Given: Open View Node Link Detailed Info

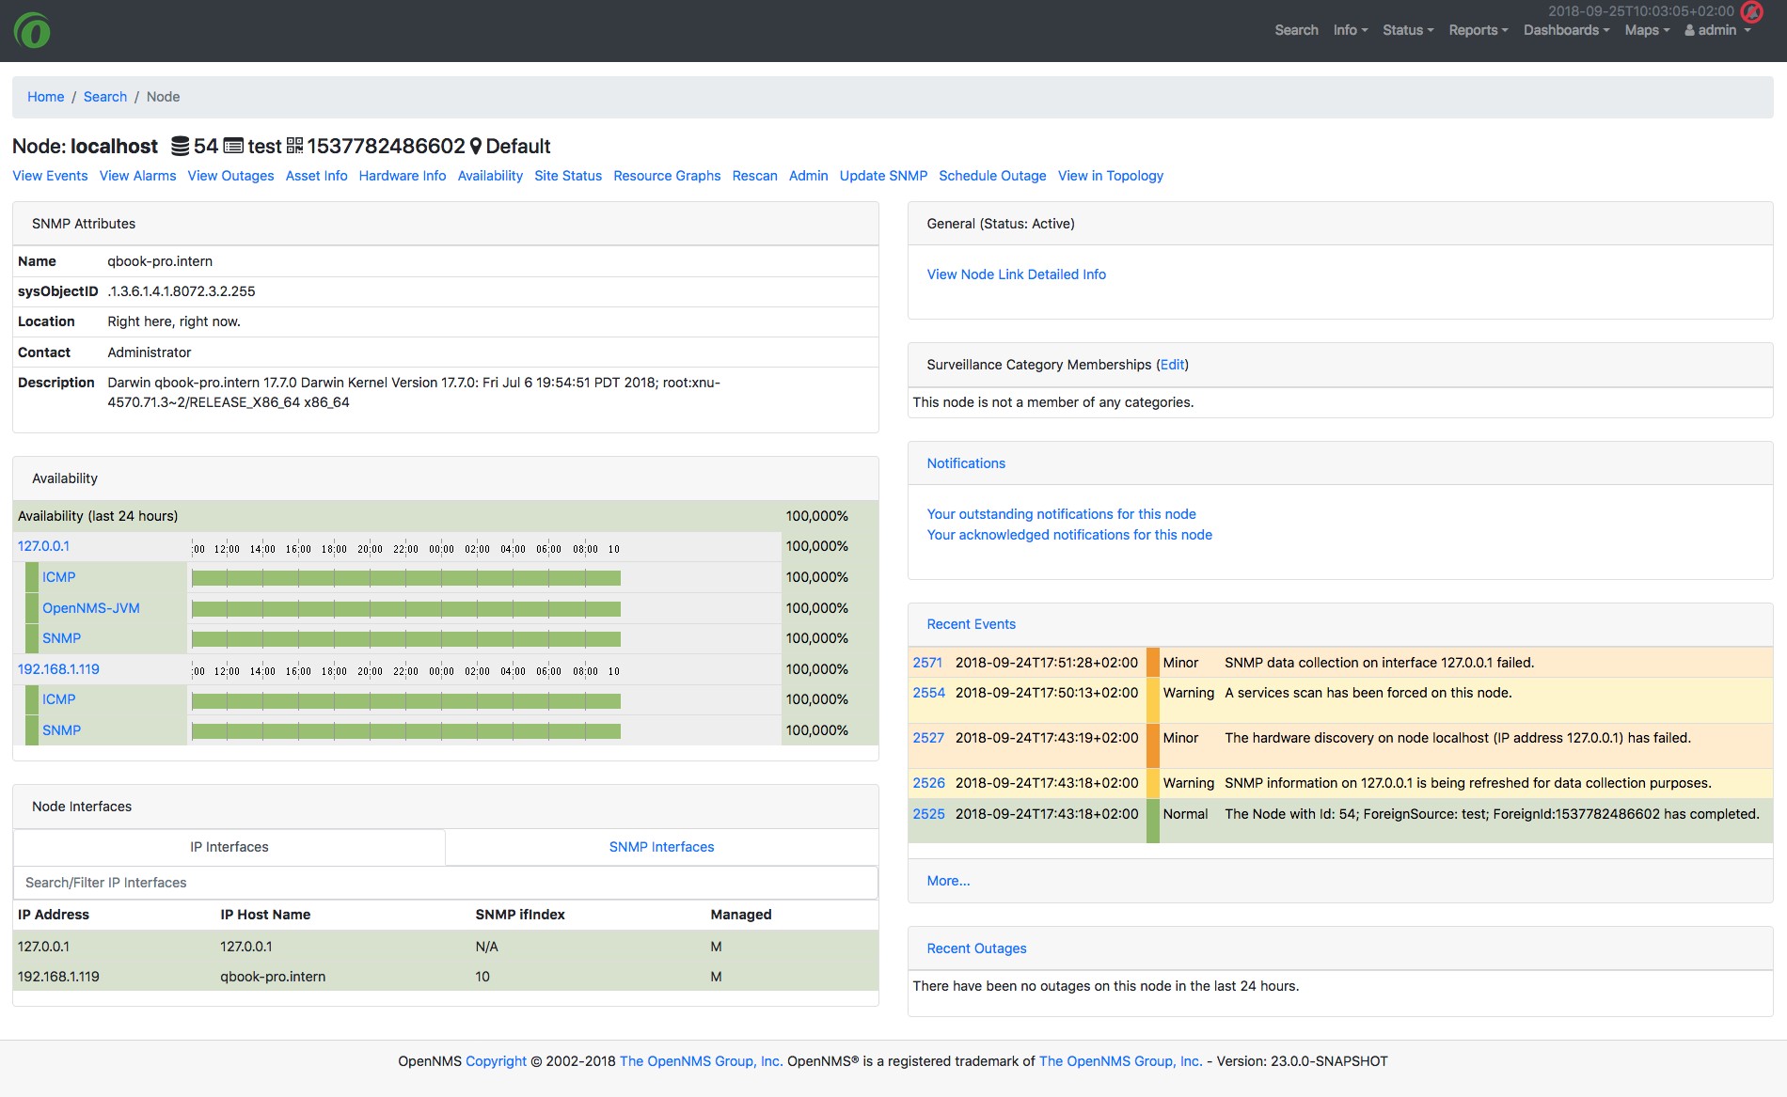Looking at the screenshot, I should point(1016,274).
